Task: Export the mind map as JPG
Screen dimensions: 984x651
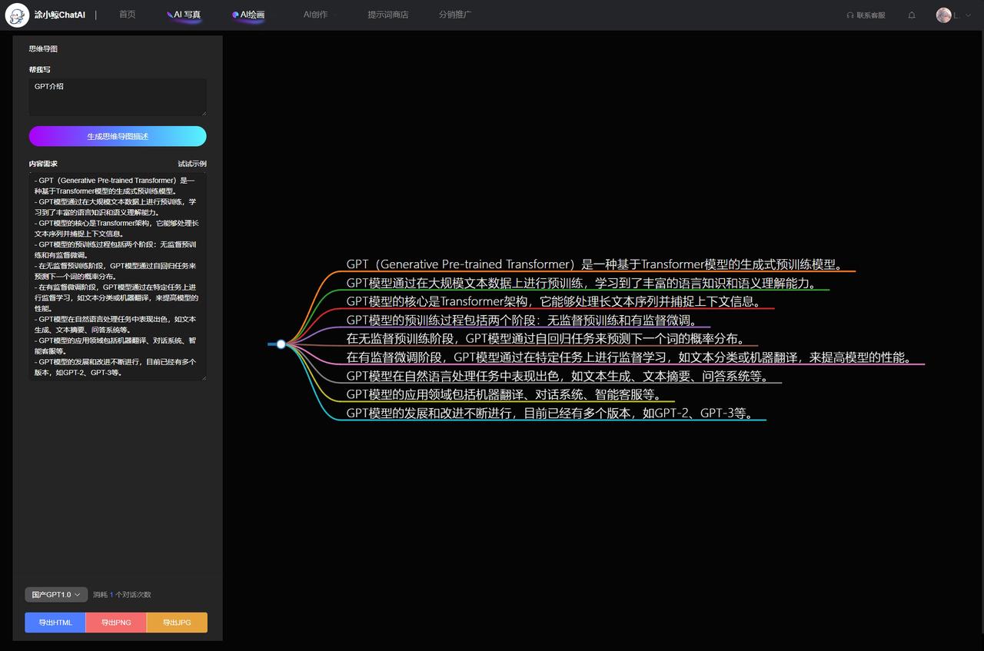Action: pos(177,623)
